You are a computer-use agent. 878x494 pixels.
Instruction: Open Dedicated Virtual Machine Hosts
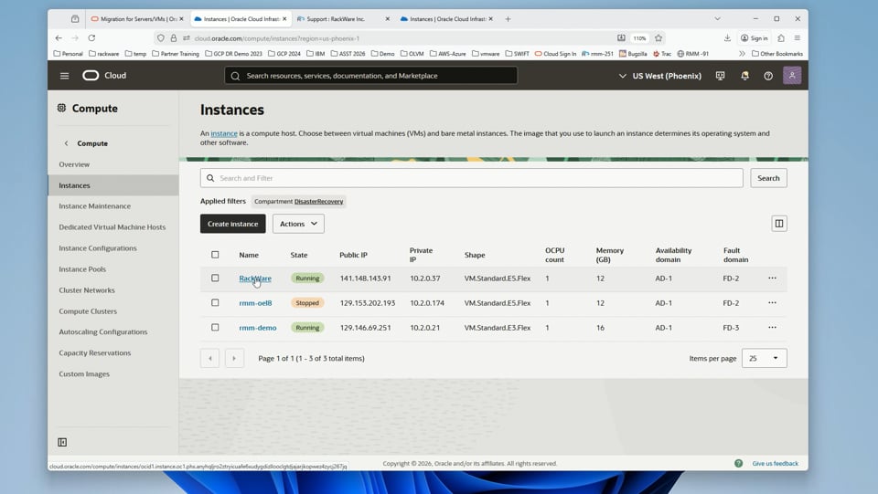click(x=112, y=226)
